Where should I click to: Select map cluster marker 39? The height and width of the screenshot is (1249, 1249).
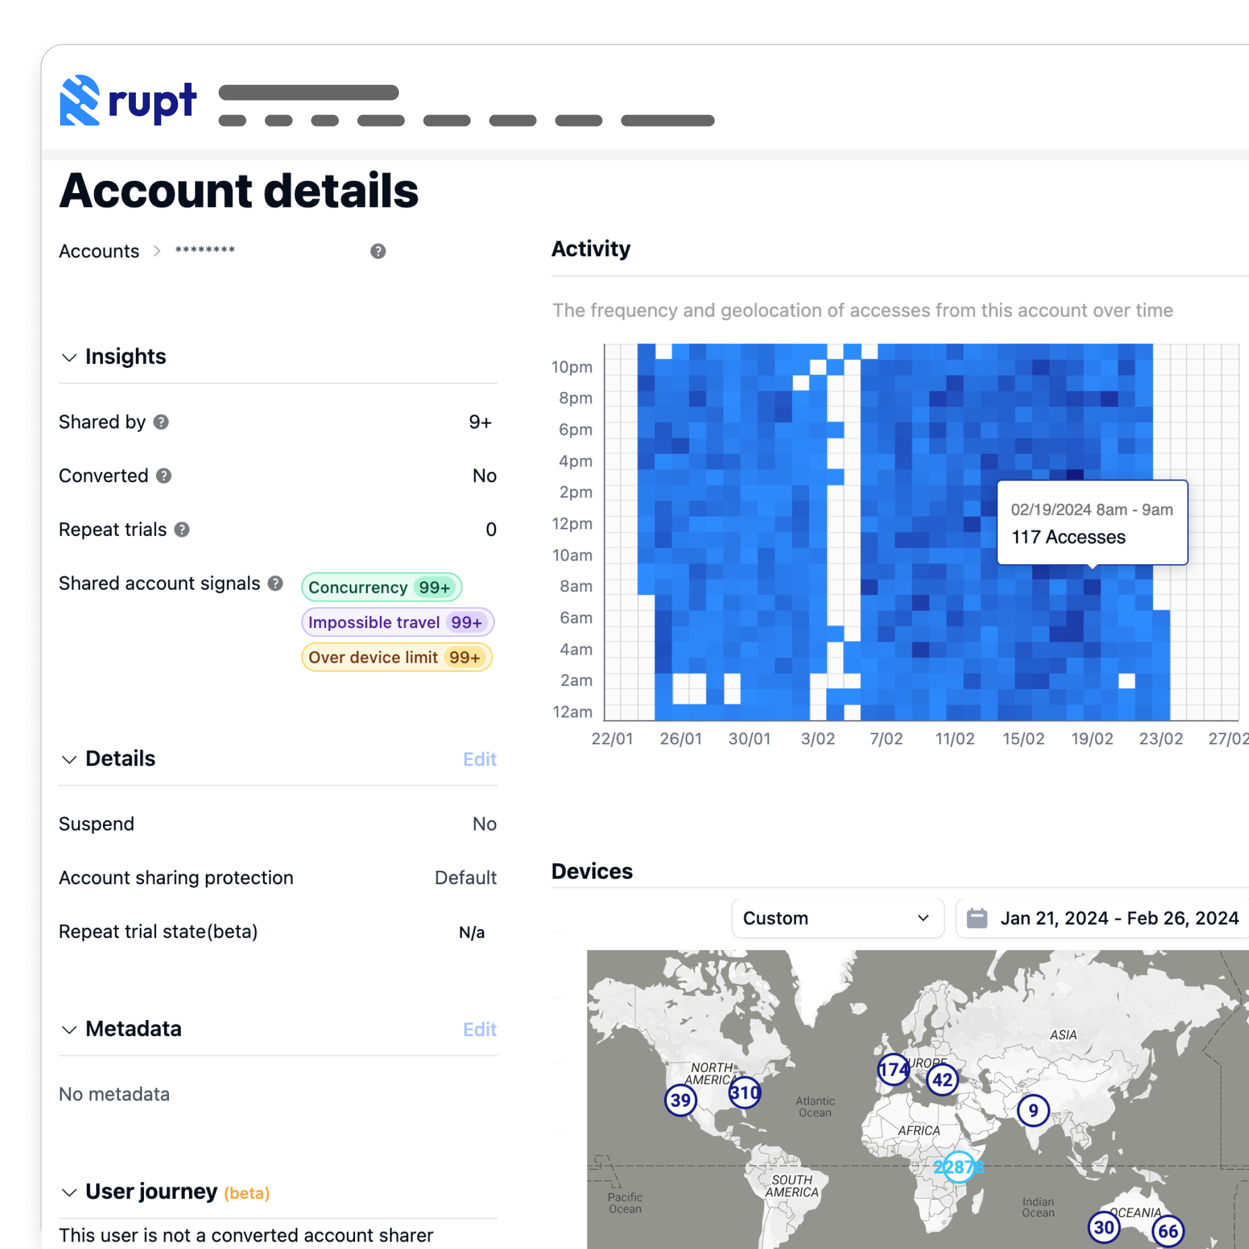681,1100
